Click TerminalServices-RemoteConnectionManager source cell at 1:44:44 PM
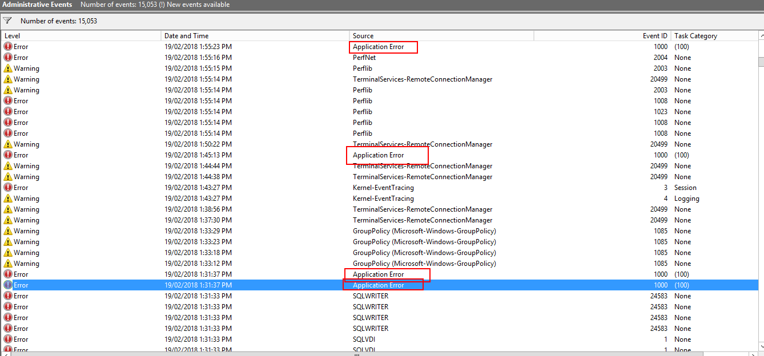 click(x=423, y=166)
